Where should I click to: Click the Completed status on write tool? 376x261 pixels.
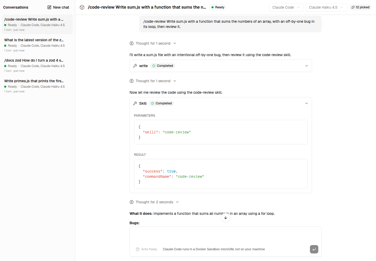[x=162, y=66]
